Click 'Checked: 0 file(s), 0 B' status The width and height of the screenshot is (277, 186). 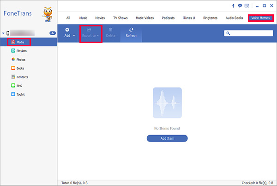pyautogui.click(x=258, y=183)
